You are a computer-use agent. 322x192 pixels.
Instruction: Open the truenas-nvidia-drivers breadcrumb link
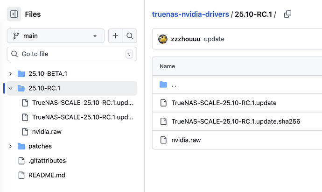[x=190, y=14]
